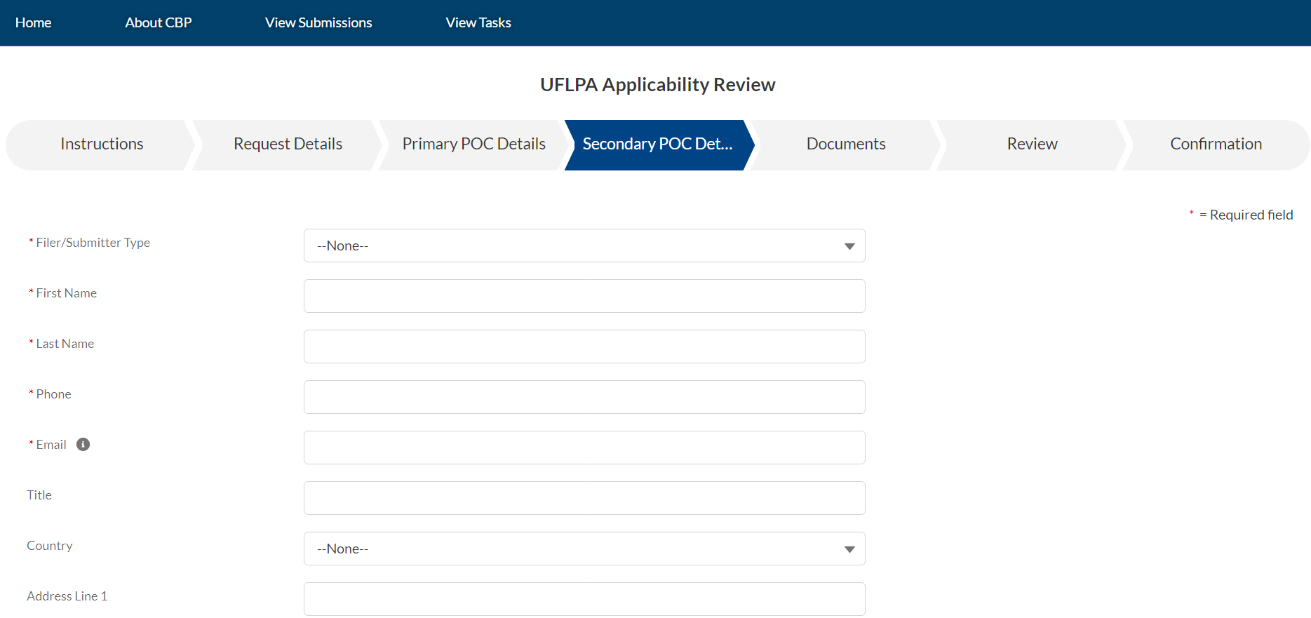The width and height of the screenshot is (1311, 618).
Task: Select the Secondary POC Details step
Action: (x=657, y=145)
